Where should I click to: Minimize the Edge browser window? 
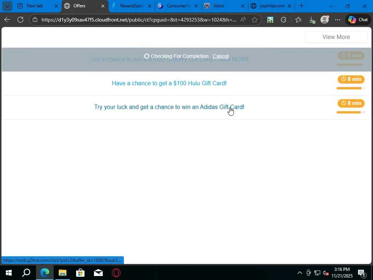pyautogui.click(x=331, y=6)
